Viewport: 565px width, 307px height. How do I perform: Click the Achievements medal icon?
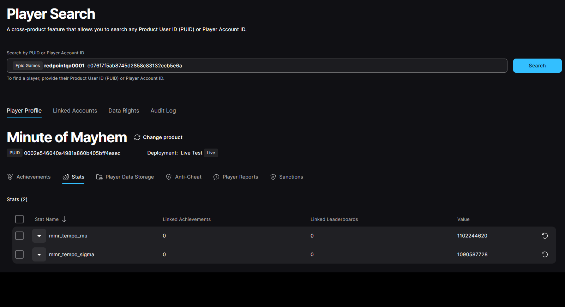click(10, 177)
